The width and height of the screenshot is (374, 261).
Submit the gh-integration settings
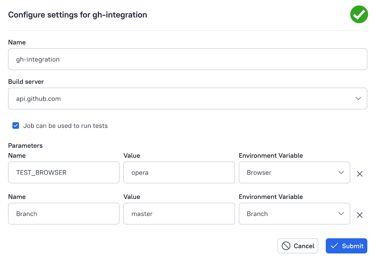pos(346,246)
